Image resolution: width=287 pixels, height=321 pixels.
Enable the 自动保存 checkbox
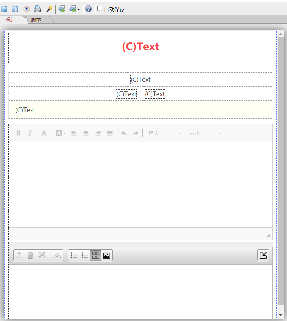(x=100, y=9)
